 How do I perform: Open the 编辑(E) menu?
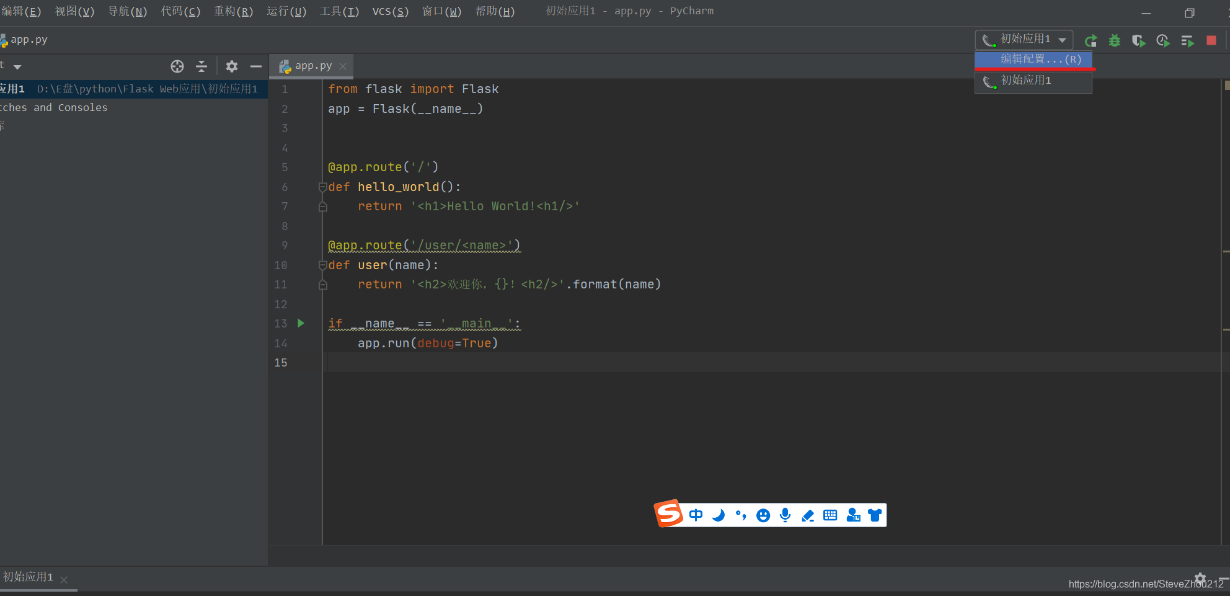21,11
